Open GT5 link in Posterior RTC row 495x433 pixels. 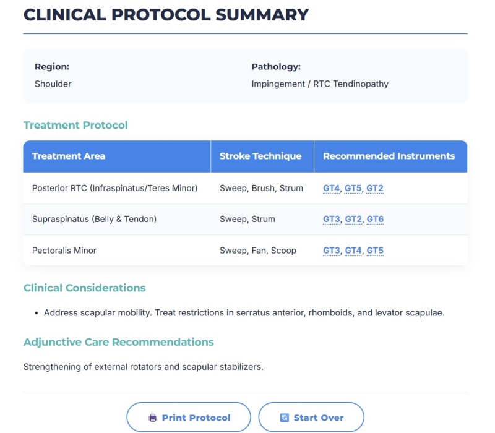tap(353, 189)
